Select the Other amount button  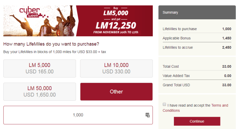click(116, 91)
